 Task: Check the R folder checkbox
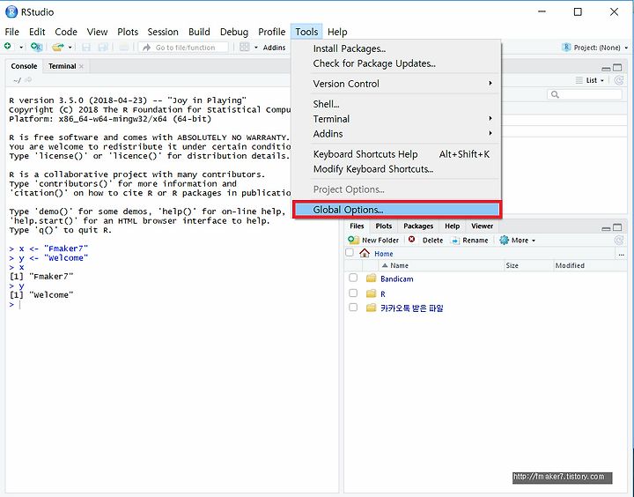coord(353,293)
